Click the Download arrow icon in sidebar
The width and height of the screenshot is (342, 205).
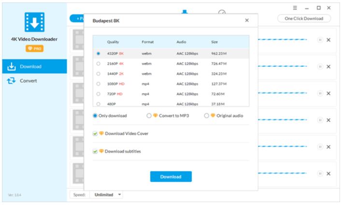coord(11,67)
